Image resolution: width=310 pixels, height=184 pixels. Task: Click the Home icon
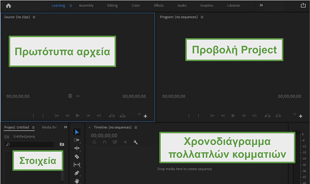point(8,6)
